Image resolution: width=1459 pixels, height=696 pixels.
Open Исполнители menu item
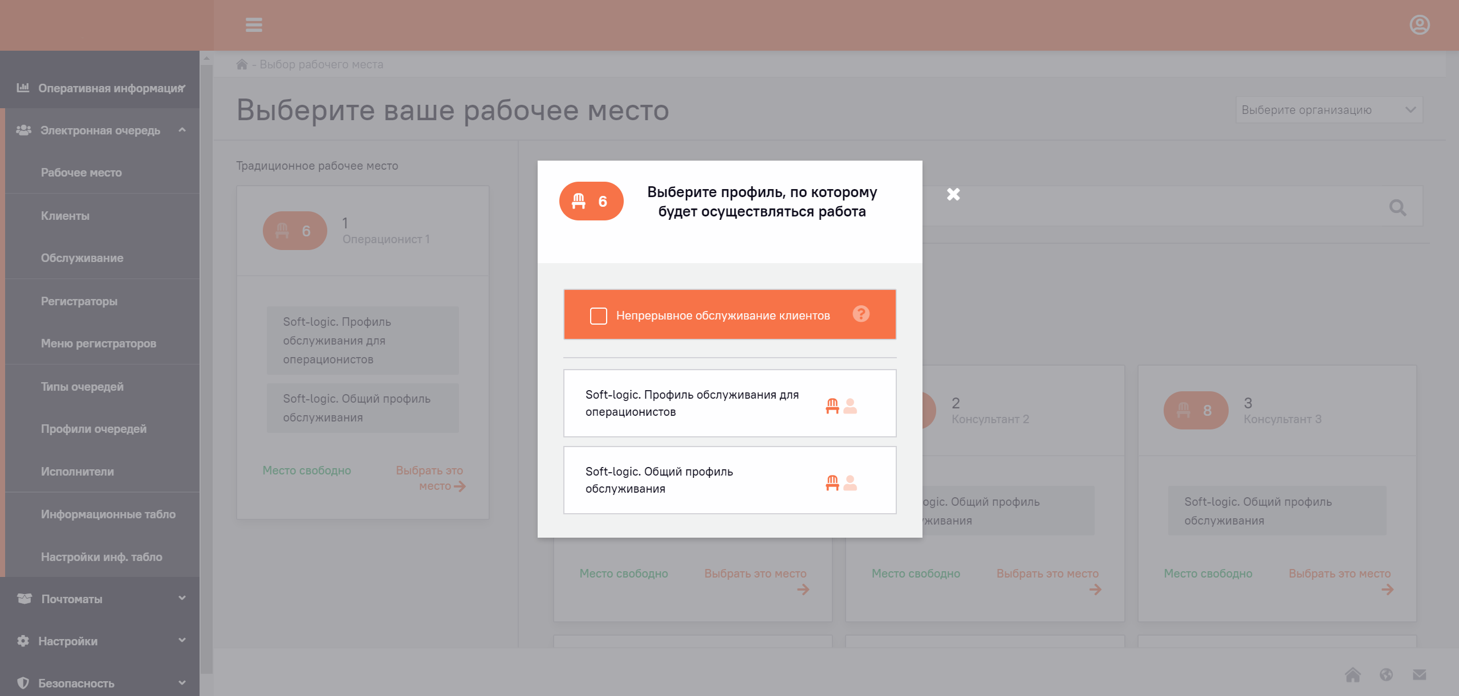(x=78, y=472)
